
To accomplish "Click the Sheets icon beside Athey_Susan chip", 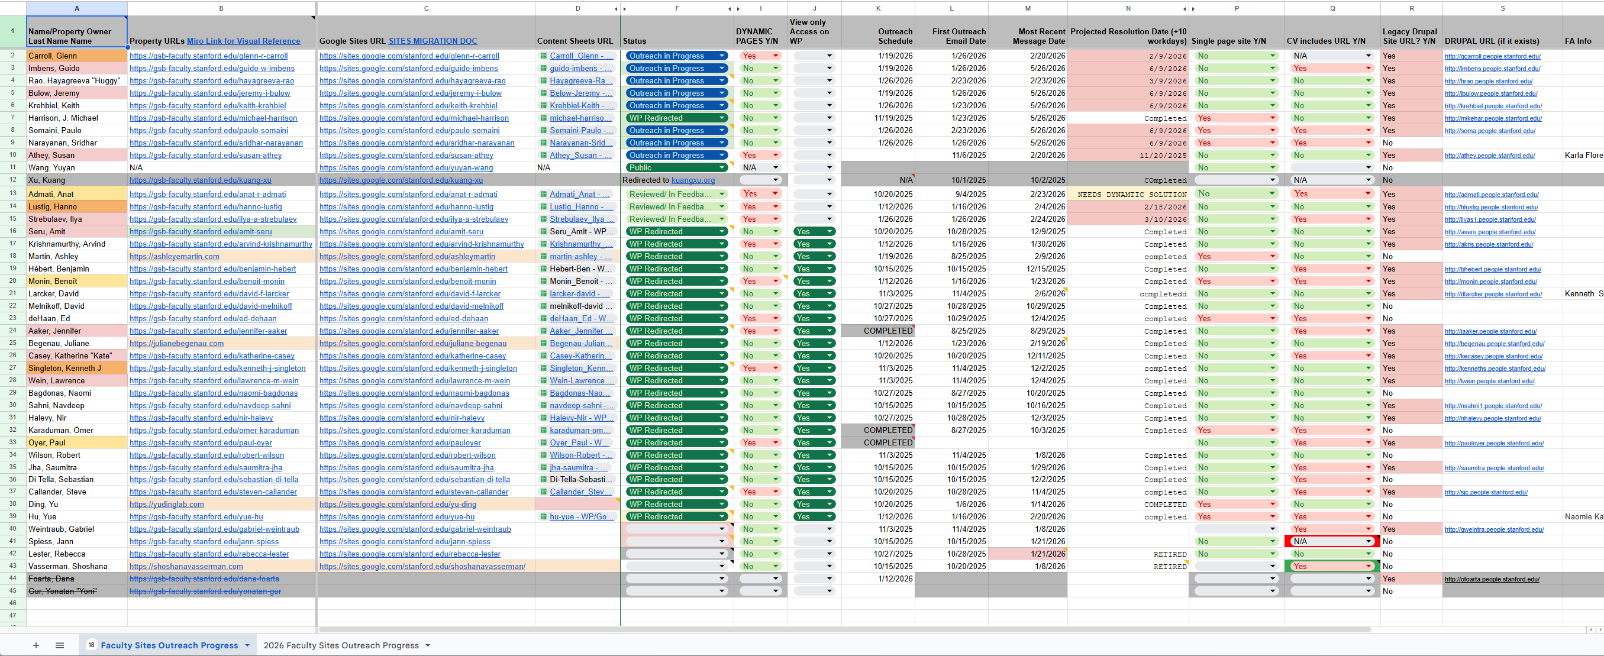I will pyautogui.click(x=544, y=156).
